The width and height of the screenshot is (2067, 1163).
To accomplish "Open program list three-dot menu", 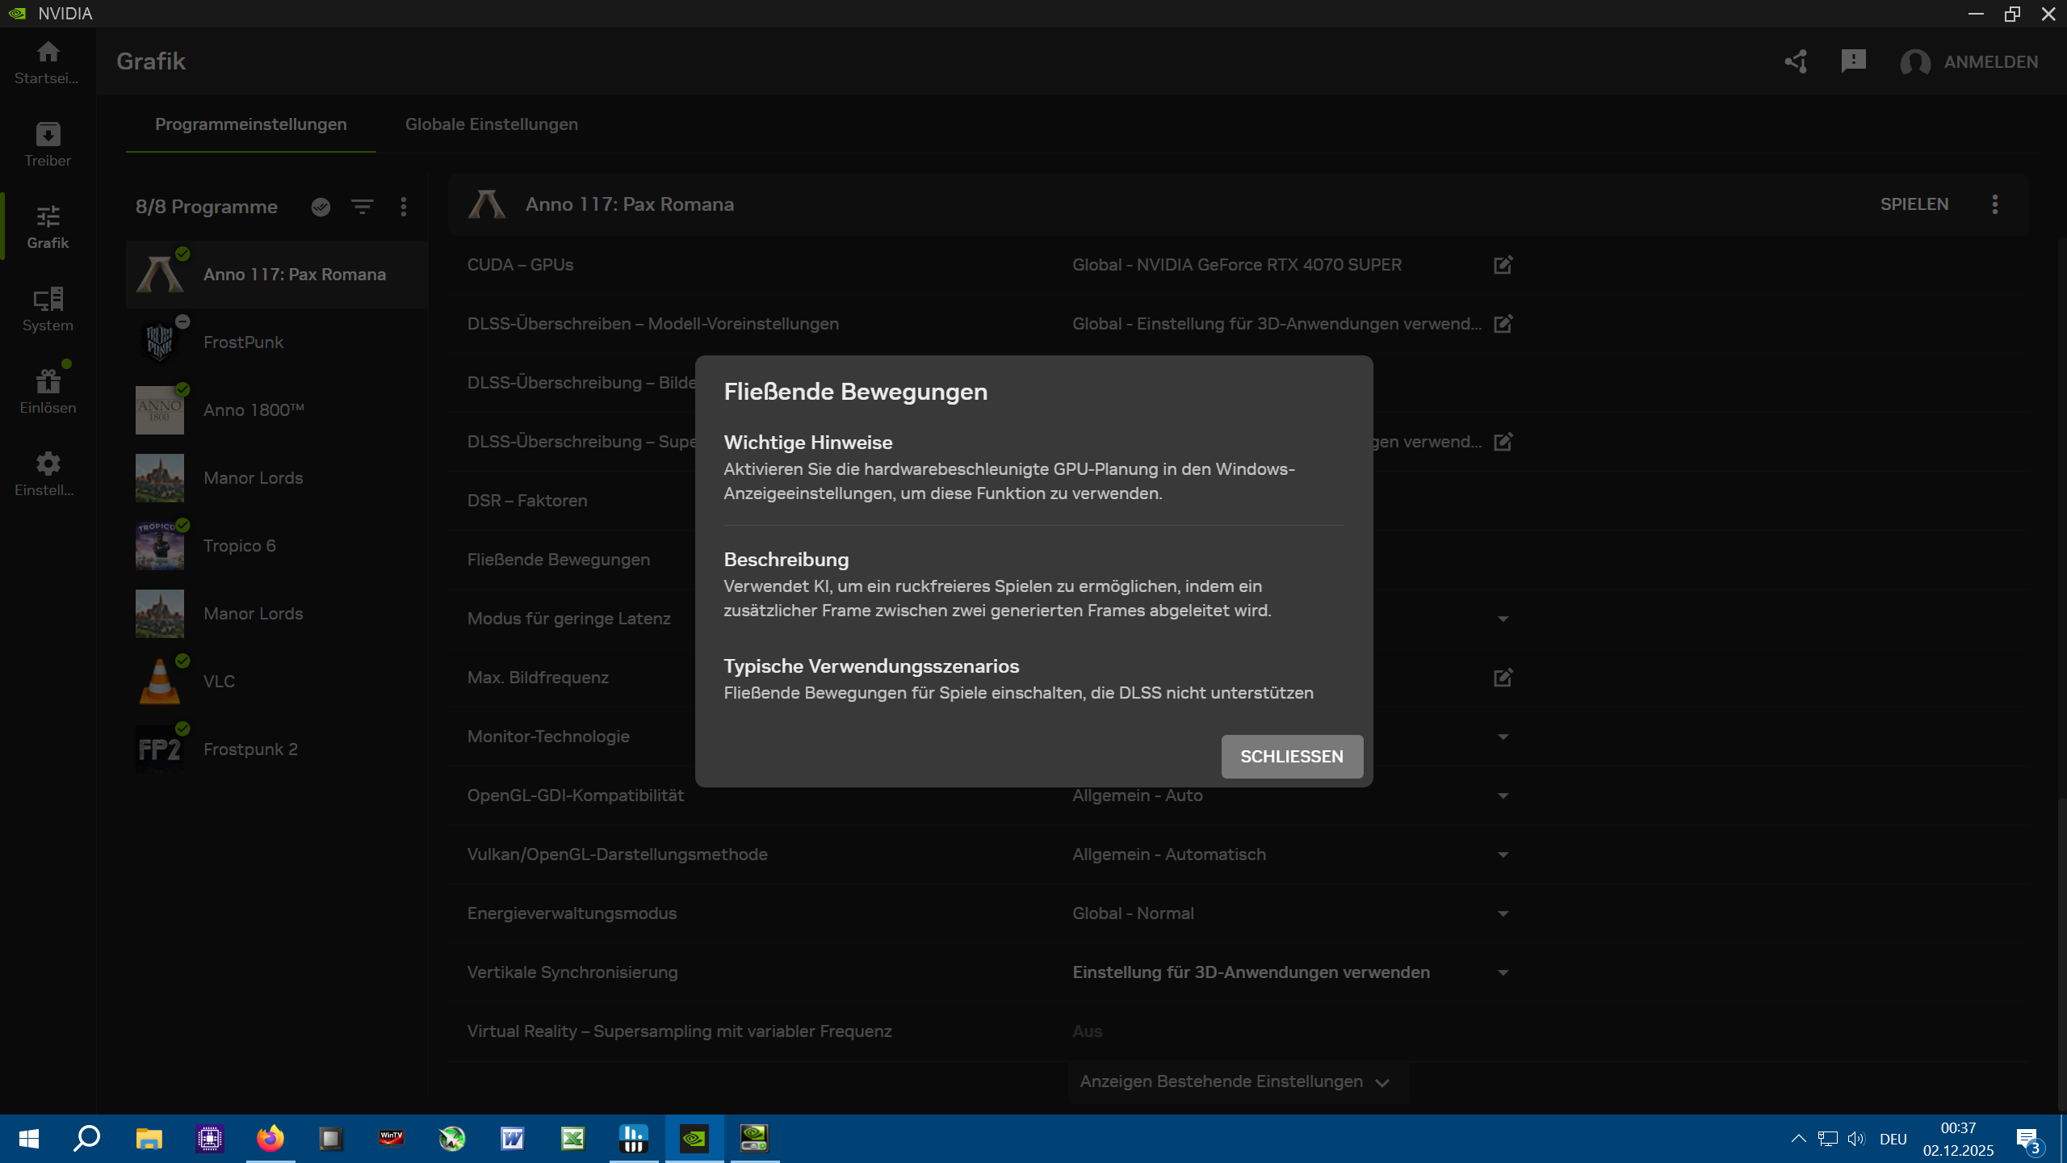I will [x=404, y=207].
